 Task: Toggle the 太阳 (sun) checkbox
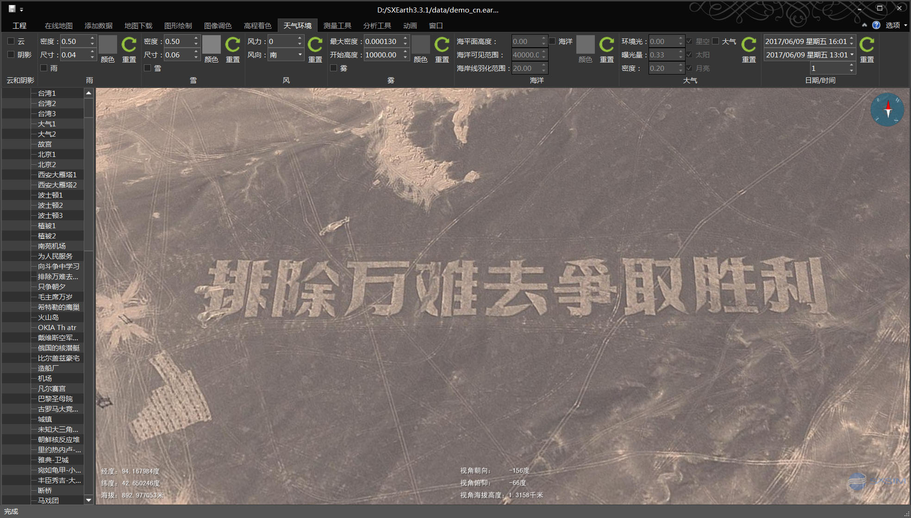(690, 55)
